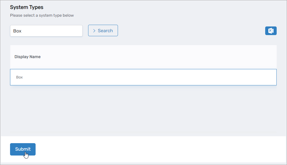This screenshot has height=165, width=287.
Task: Export the results with the Excel icon
Action: 271,31
